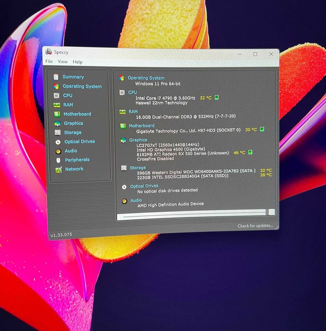Click the text 'AMD High Definition Audio Device'
Screen dimensions: 326x331
(x=171, y=205)
